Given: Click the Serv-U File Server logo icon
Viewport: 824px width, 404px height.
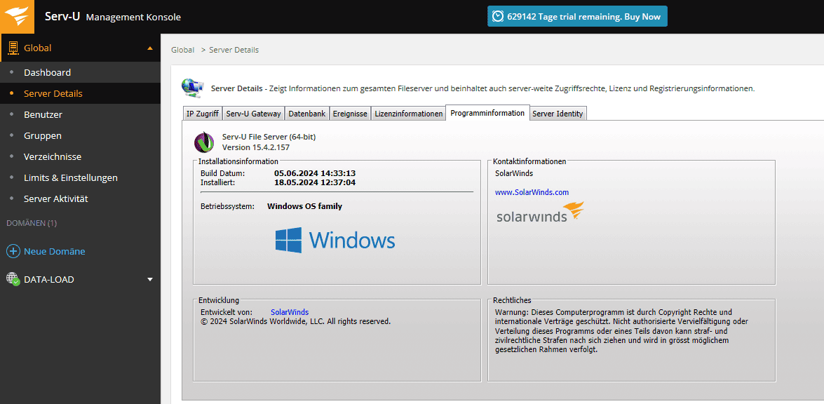Looking at the screenshot, I should (x=205, y=142).
